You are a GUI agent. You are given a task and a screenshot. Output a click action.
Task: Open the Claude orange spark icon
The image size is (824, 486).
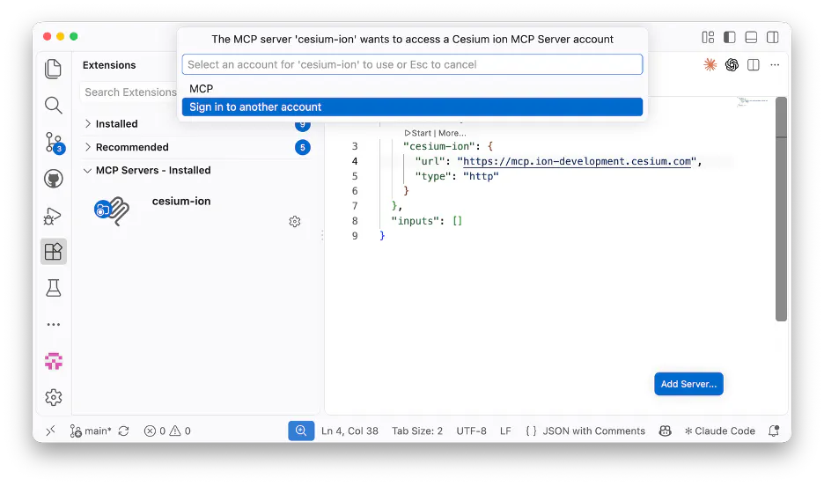pyautogui.click(x=710, y=64)
